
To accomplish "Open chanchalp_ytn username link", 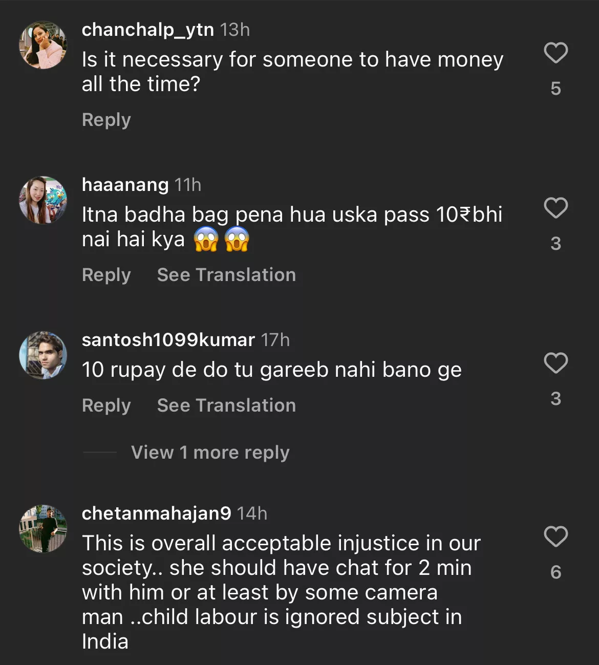I will point(147,30).
